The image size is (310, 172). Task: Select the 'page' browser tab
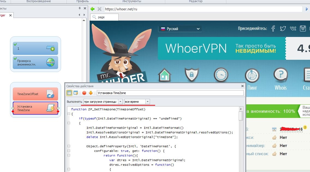(x=104, y=17)
